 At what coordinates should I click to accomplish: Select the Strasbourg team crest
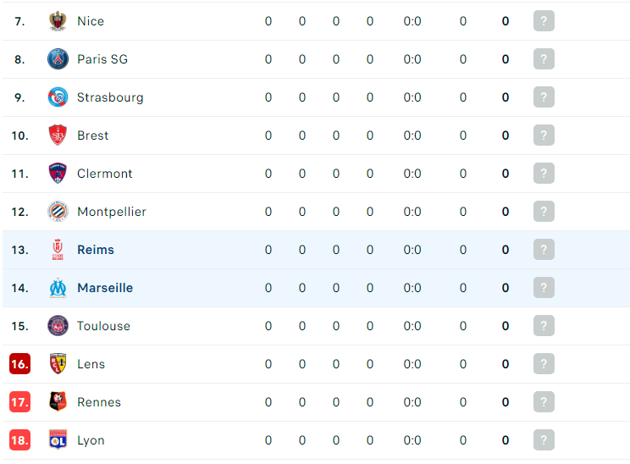[x=58, y=97]
